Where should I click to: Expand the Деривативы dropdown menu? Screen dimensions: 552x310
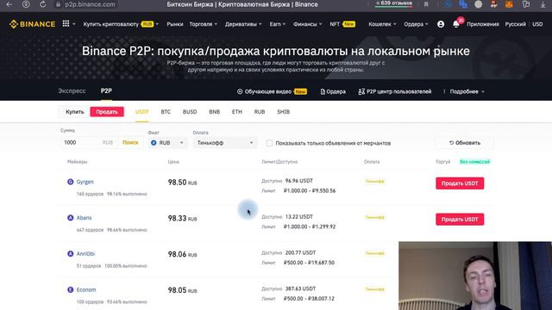pos(243,24)
